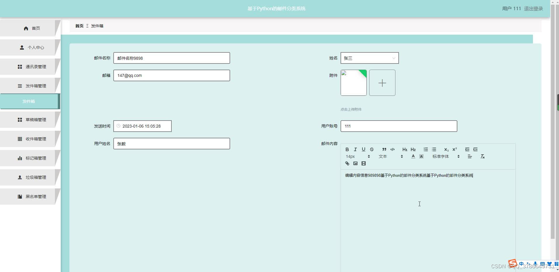Click the microphone icon in IME toolbar

click(x=535, y=264)
